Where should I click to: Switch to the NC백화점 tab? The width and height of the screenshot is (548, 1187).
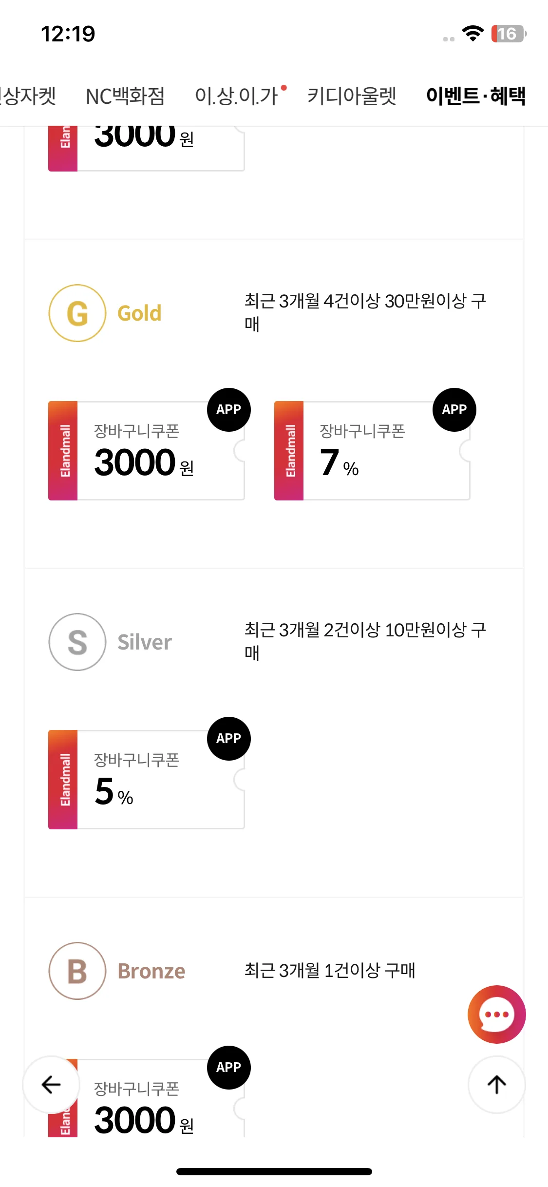125,96
